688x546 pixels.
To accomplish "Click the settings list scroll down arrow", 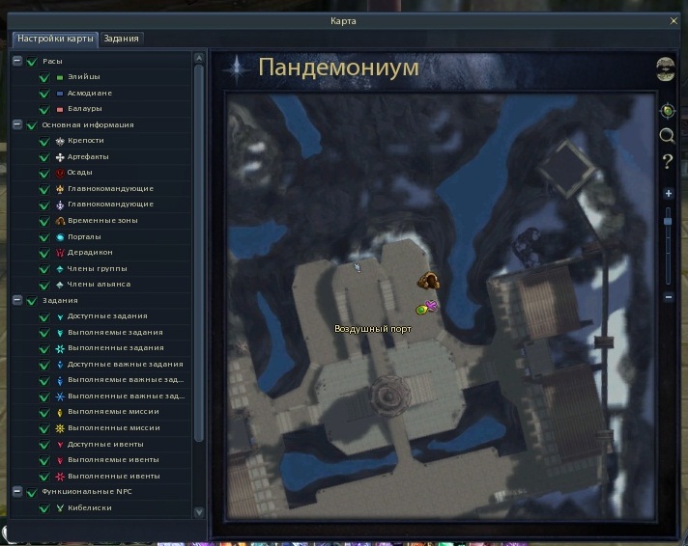I will [x=199, y=512].
